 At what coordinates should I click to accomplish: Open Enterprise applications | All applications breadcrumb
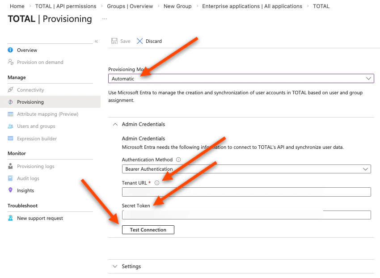pos(252,6)
